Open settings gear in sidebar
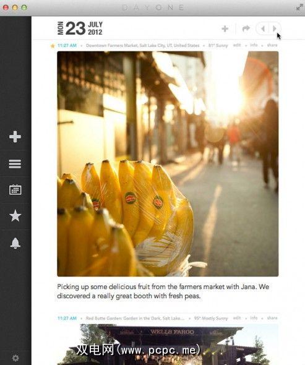The height and width of the screenshot is (365, 305). (x=15, y=358)
